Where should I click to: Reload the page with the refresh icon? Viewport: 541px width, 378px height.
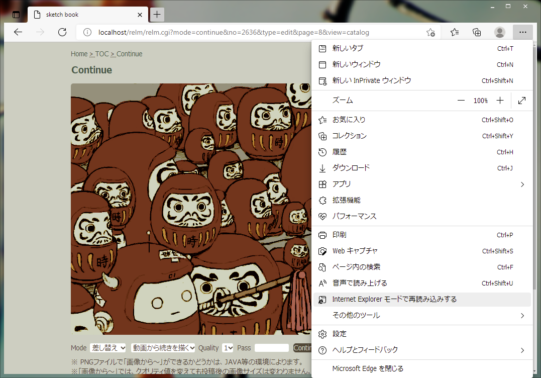point(62,32)
